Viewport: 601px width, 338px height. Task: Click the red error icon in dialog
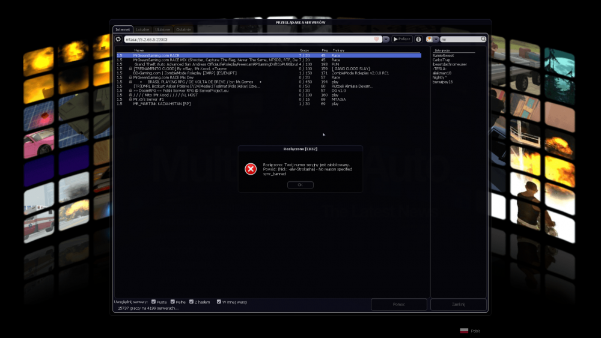[x=251, y=169]
